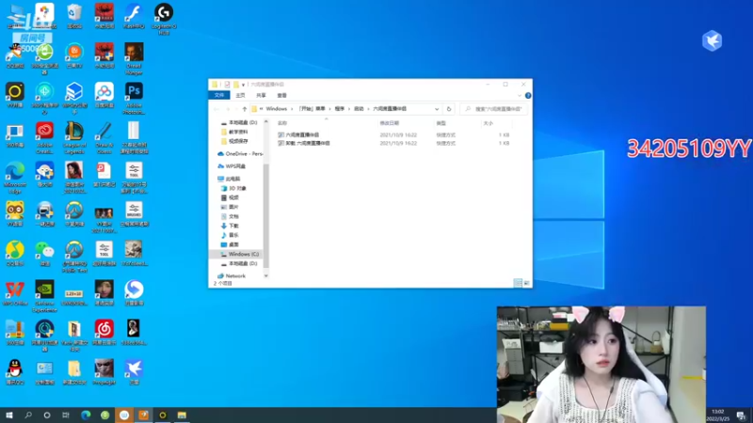Click the taskbar clock showing 13:02

[x=718, y=415]
